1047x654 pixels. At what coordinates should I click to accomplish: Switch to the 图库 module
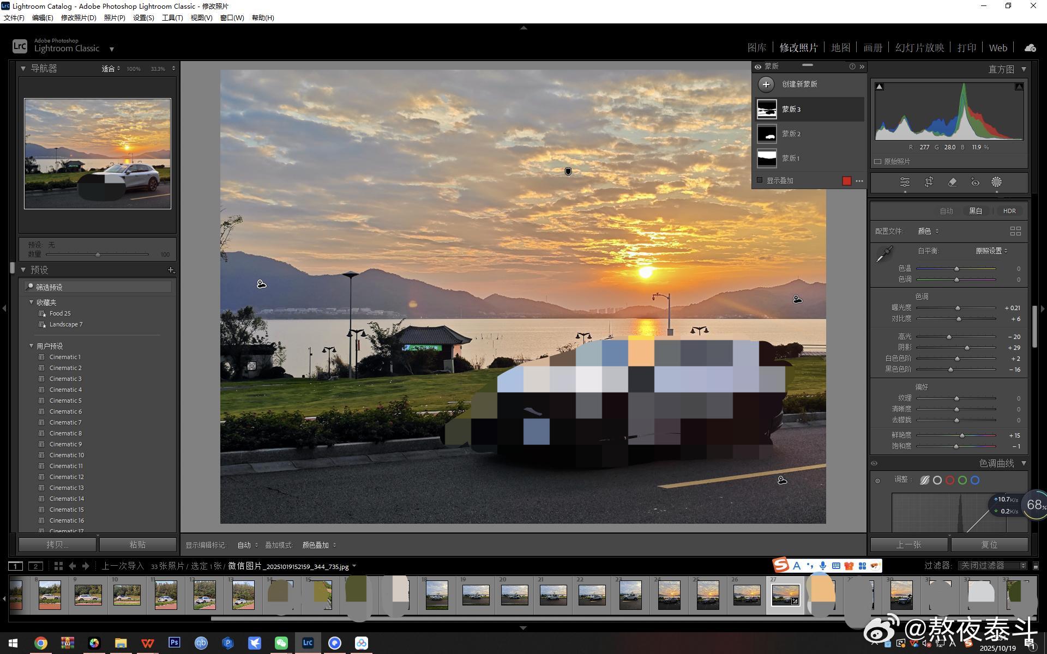(x=756, y=48)
